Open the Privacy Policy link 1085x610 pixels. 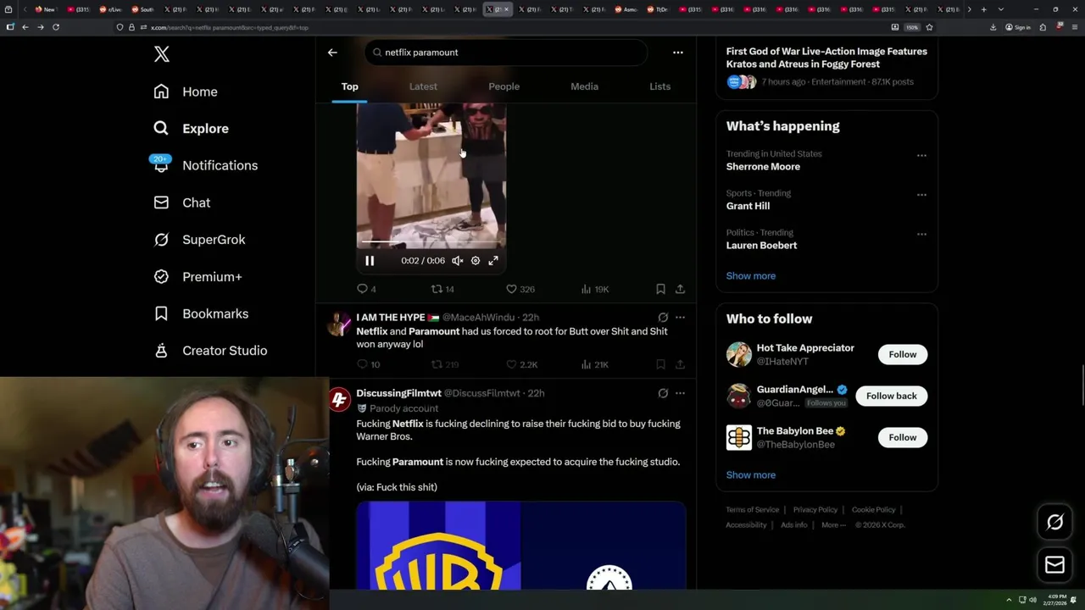click(815, 510)
